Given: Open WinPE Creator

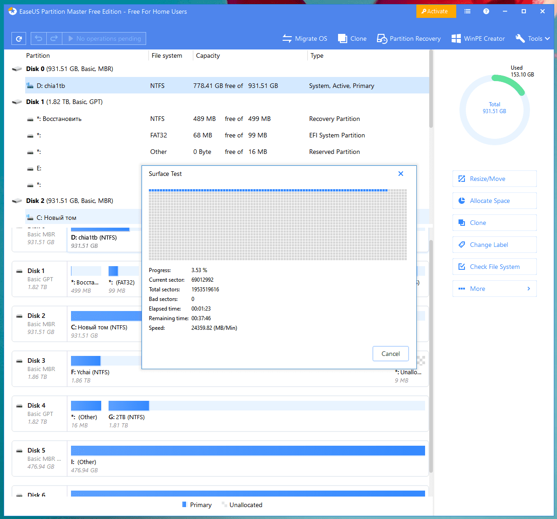Looking at the screenshot, I should pos(478,38).
